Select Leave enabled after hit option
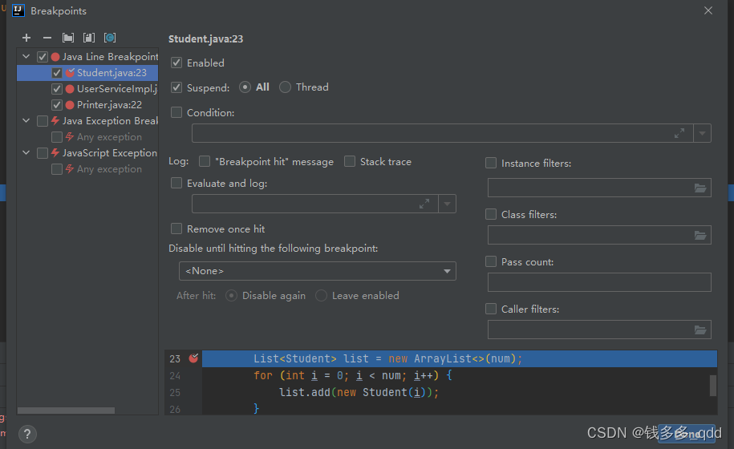This screenshot has height=449, width=734. click(x=321, y=296)
